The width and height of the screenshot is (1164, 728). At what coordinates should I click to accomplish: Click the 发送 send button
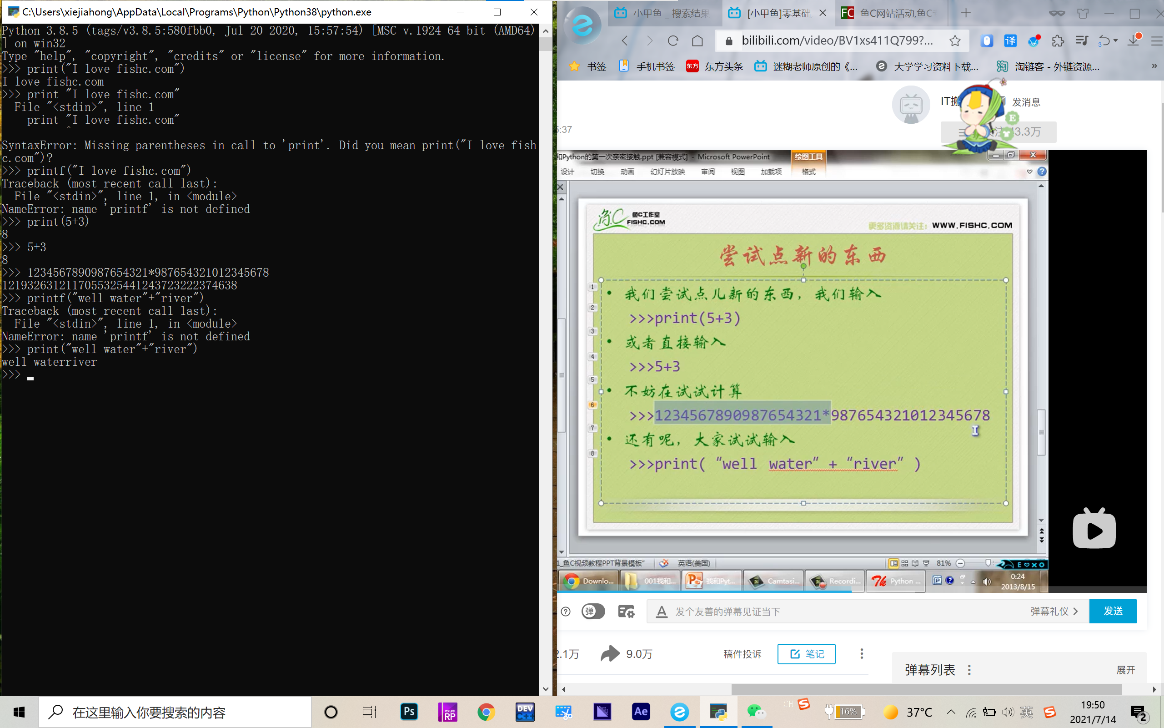(x=1114, y=611)
